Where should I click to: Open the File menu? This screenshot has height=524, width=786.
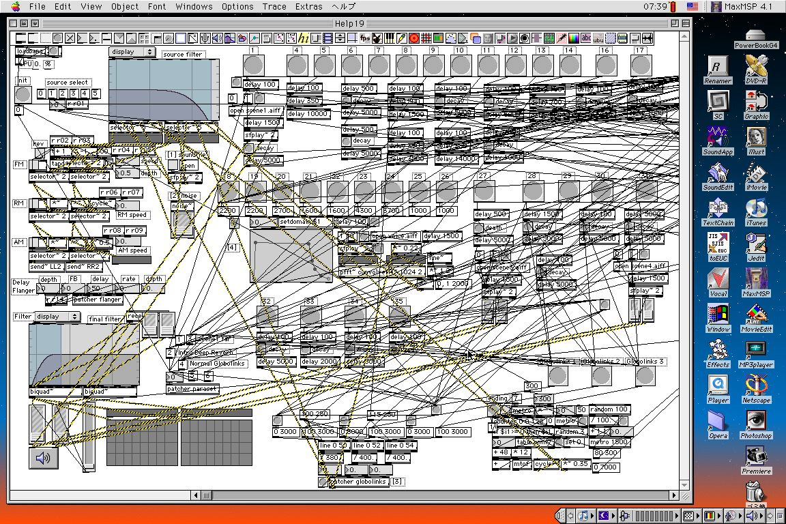(x=37, y=7)
